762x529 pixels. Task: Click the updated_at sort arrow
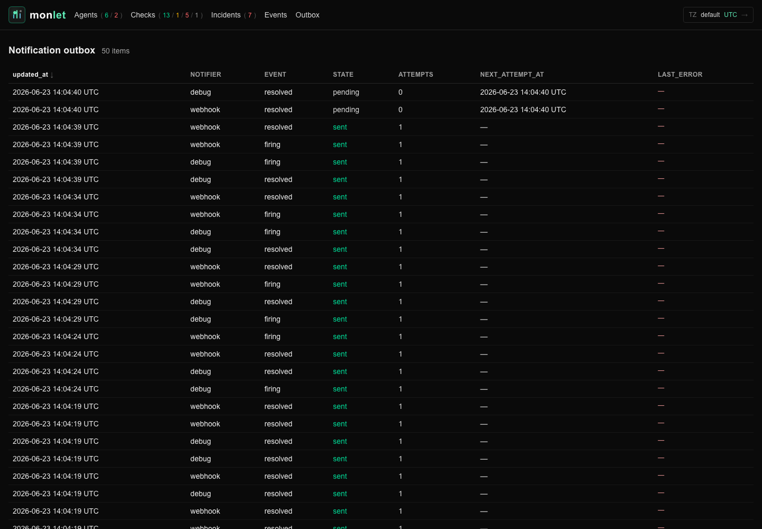[x=52, y=75]
